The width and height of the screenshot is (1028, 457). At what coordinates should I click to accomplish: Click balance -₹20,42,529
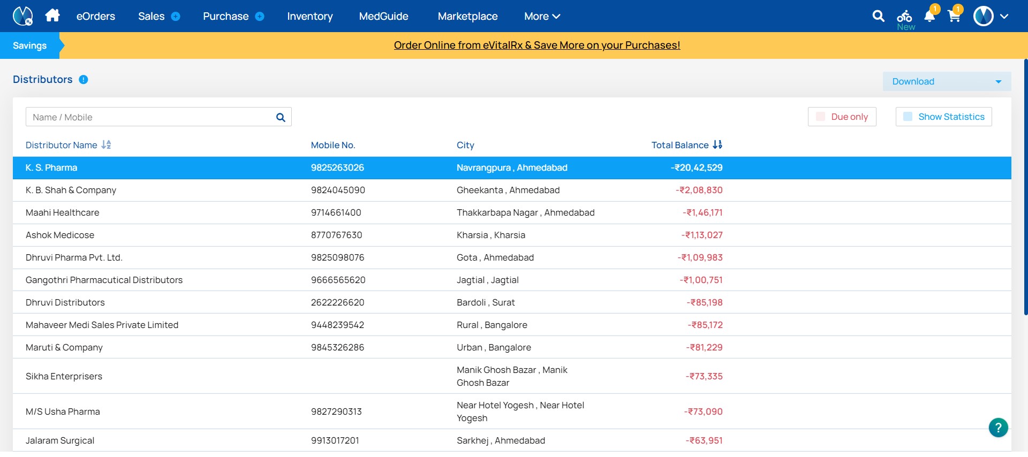point(697,167)
